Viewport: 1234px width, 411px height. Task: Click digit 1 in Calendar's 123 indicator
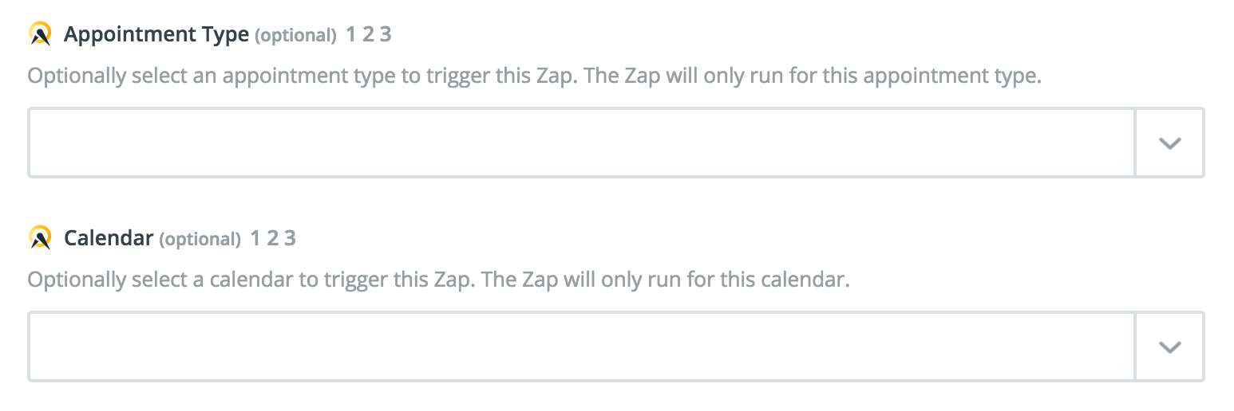tap(255, 237)
